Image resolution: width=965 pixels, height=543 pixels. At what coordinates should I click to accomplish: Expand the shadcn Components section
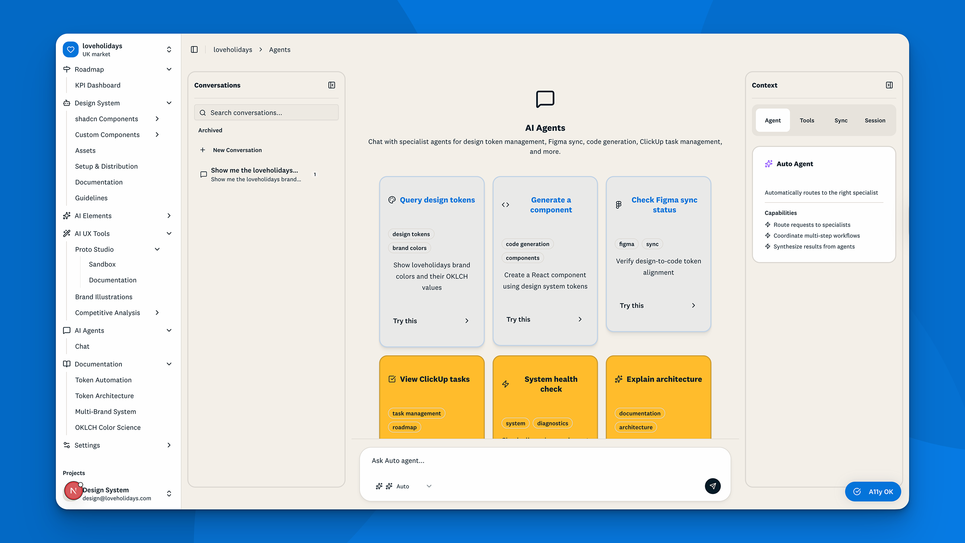tap(157, 119)
